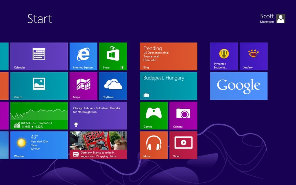The height and width of the screenshot is (185, 296).
Task: Open the news tile about Germany and France
Action: tap(98, 145)
